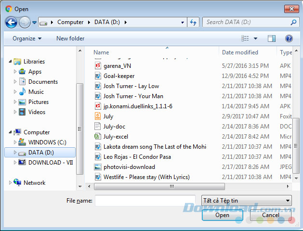Expand the Documents library tree node
Image resolution: width=303 pixels, height=231 pixels.
(x=15, y=82)
